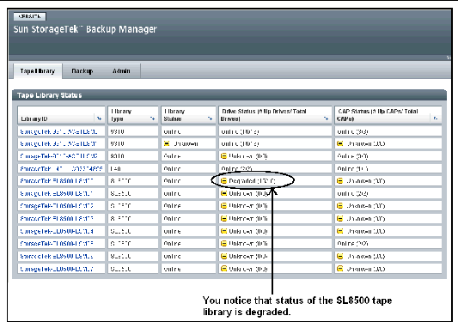This screenshot has width=458, height=328.
Task: Sort by the Library ID column icon
Action: [x=100, y=118]
